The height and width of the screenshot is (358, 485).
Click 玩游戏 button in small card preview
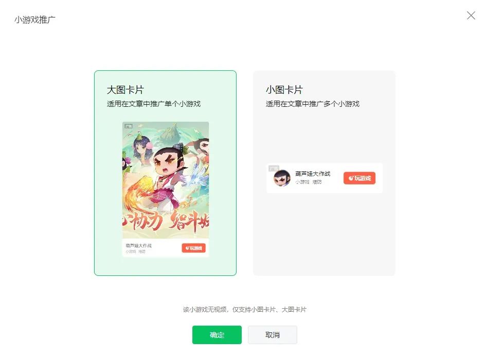[360, 178]
